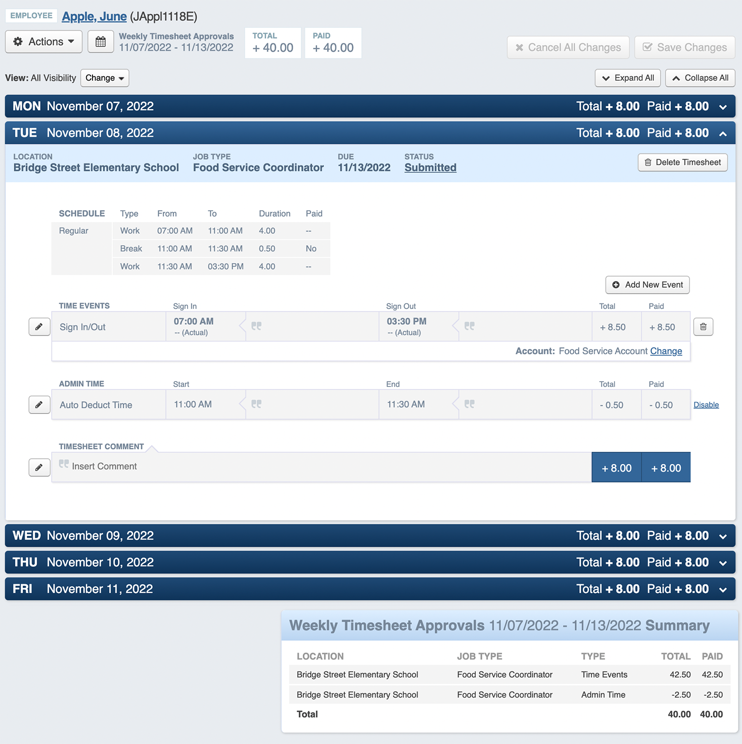Expand the Monday November 07 row

723,107
